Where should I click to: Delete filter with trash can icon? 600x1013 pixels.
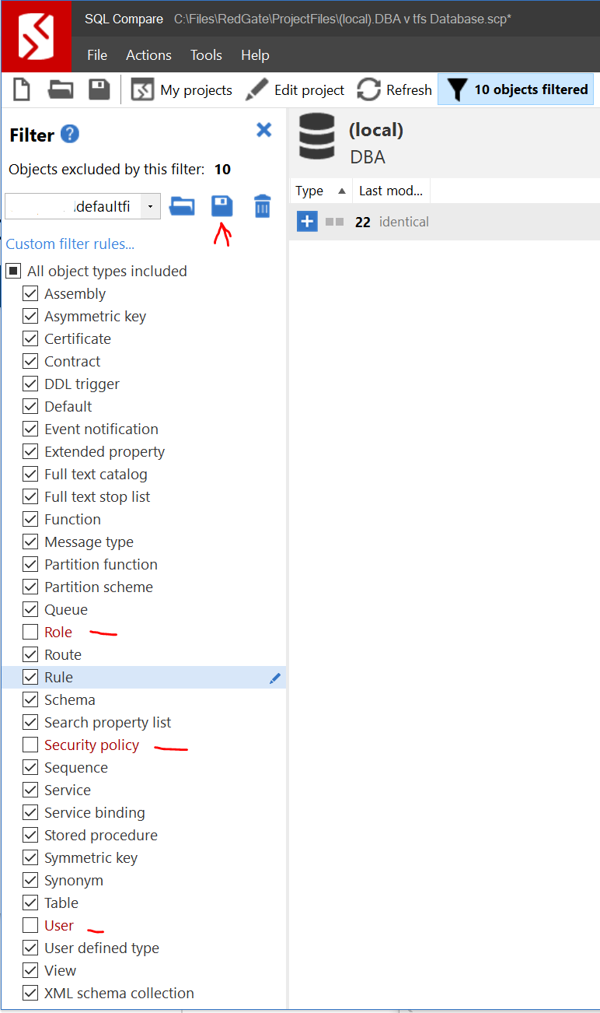click(263, 206)
